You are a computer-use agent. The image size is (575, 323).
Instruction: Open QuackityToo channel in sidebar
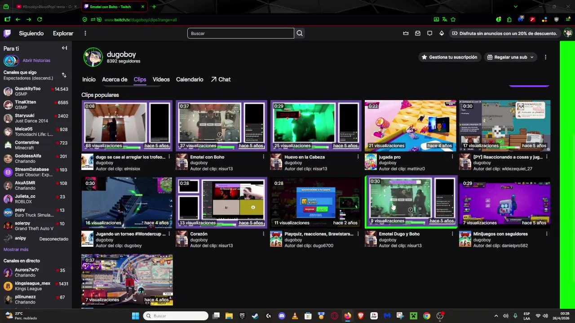(36, 91)
